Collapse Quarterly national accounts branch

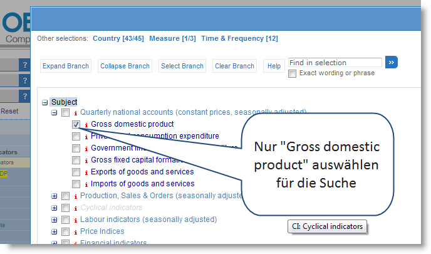click(x=55, y=112)
